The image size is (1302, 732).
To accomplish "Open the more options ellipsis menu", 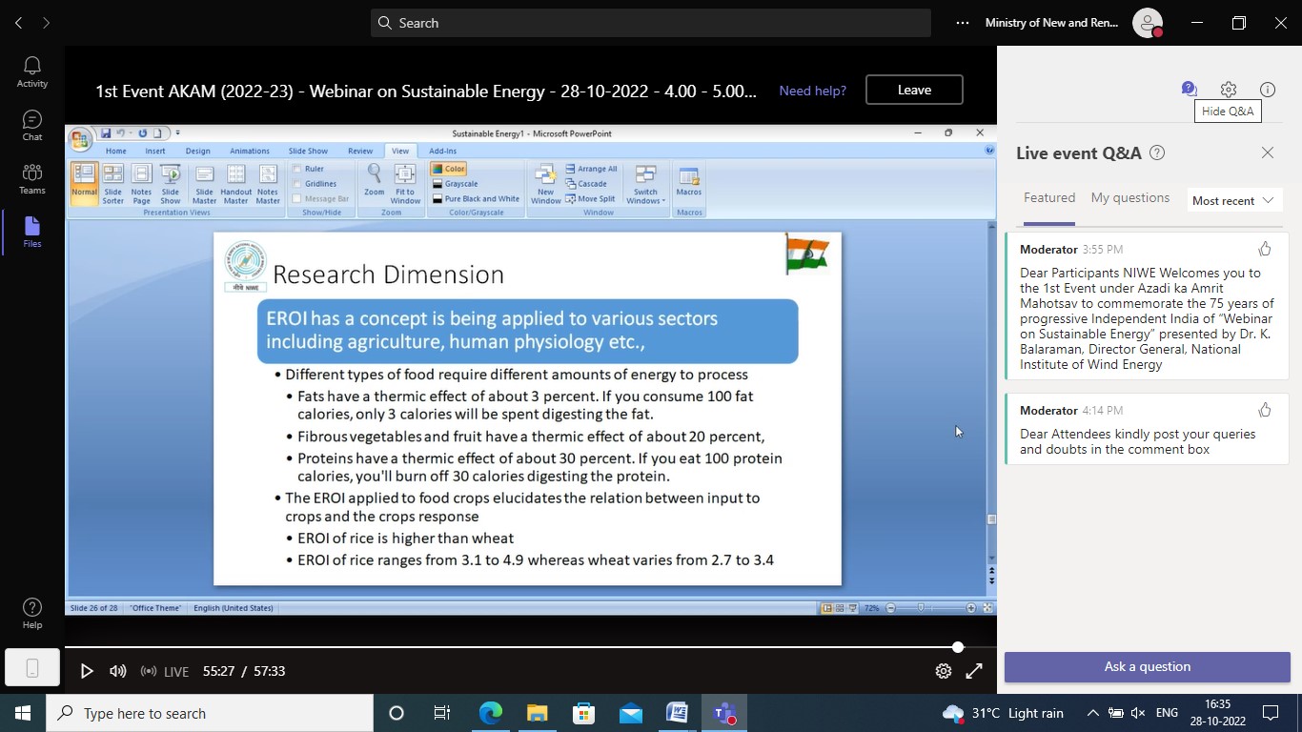I will [963, 23].
